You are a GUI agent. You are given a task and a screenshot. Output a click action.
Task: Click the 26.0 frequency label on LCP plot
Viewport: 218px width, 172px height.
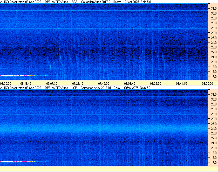click(214, 119)
